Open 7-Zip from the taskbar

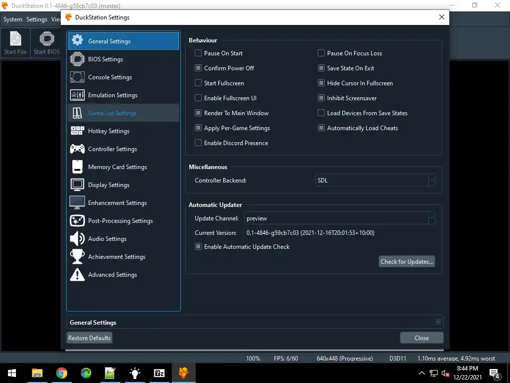[159, 373]
